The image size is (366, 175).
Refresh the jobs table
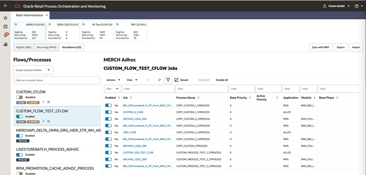[x=159, y=80]
